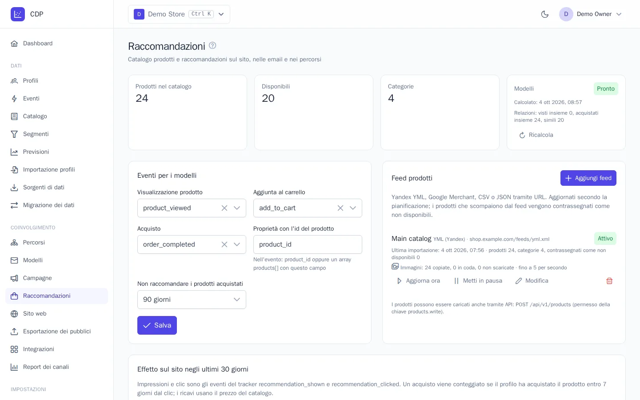Select the Raccomandazioni sidebar item
Image resolution: width=640 pixels, height=400 pixels.
coord(56,296)
